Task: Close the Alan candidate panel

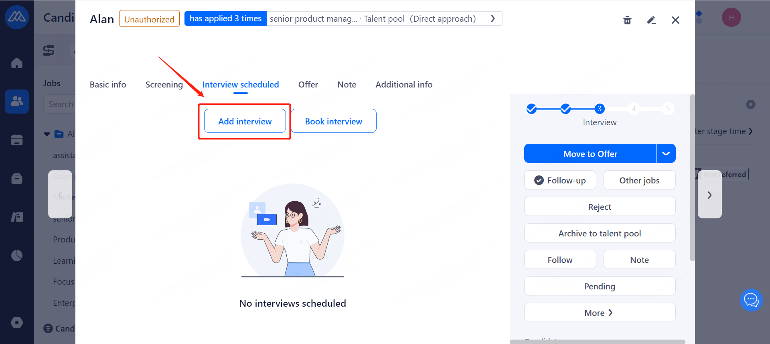Action: (x=675, y=20)
